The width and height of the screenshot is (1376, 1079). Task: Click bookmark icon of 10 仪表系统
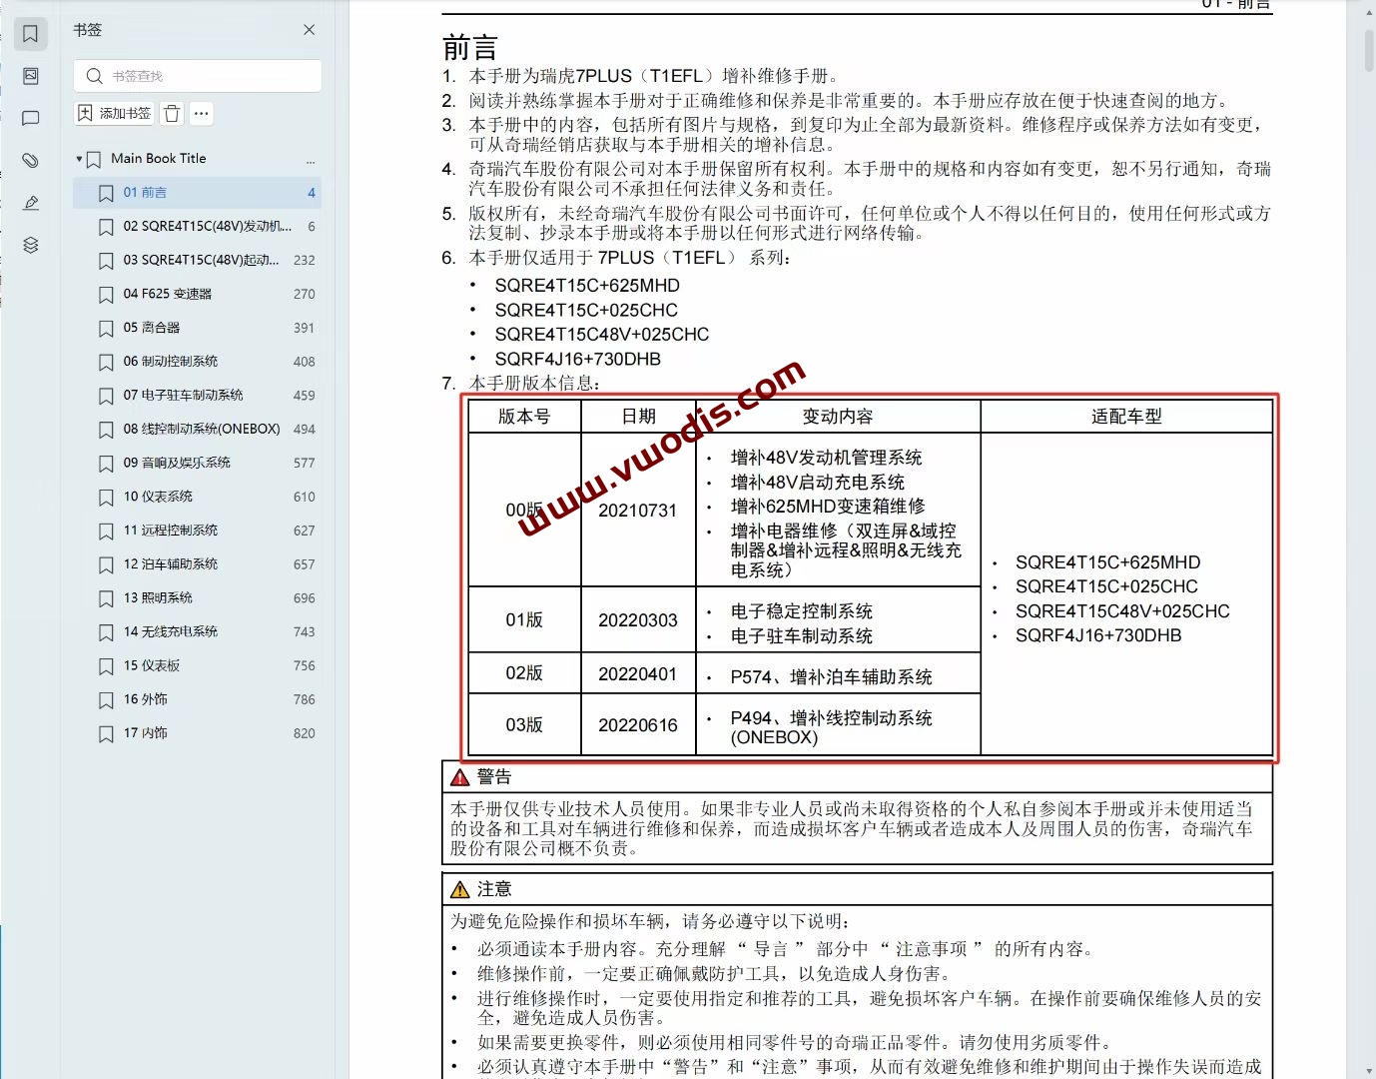pyautogui.click(x=106, y=498)
